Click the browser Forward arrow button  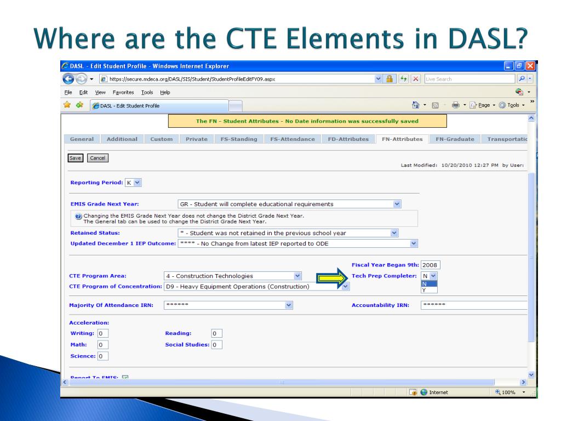click(x=81, y=79)
